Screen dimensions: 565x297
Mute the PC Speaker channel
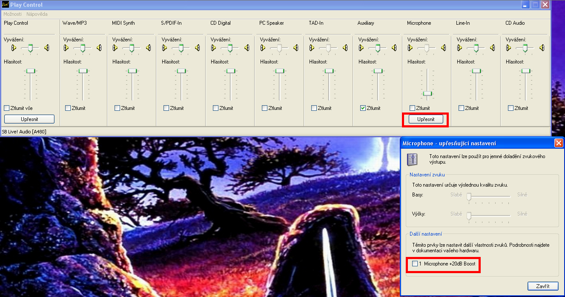pos(264,108)
